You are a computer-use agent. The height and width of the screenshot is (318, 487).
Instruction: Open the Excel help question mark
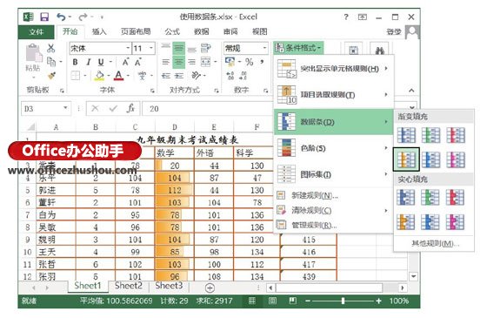(346, 17)
